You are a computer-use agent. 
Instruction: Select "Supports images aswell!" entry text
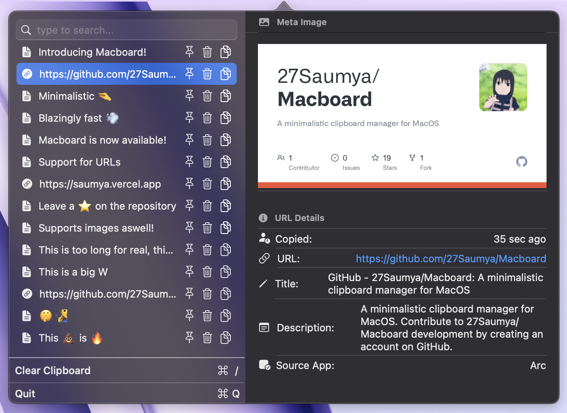pos(96,228)
